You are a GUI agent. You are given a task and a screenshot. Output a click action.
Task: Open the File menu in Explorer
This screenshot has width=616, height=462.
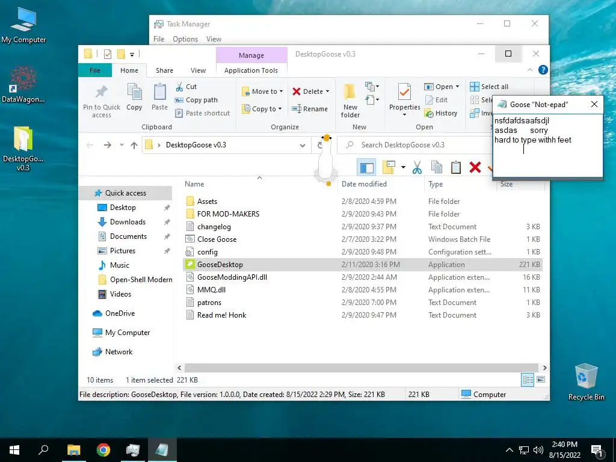pyautogui.click(x=95, y=70)
